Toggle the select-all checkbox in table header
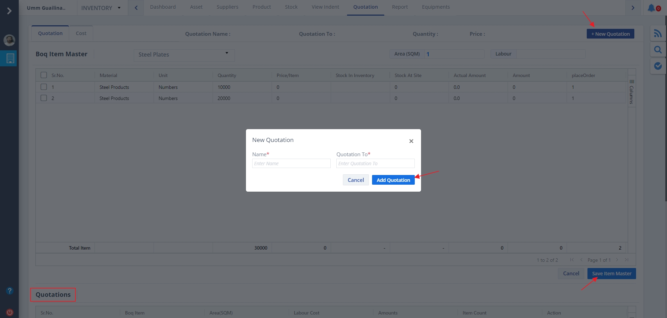Image resolution: width=667 pixels, height=318 pixels. 44,75
